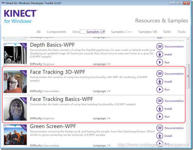
Task: Switch to the Components tab
Action: (57, 32)
